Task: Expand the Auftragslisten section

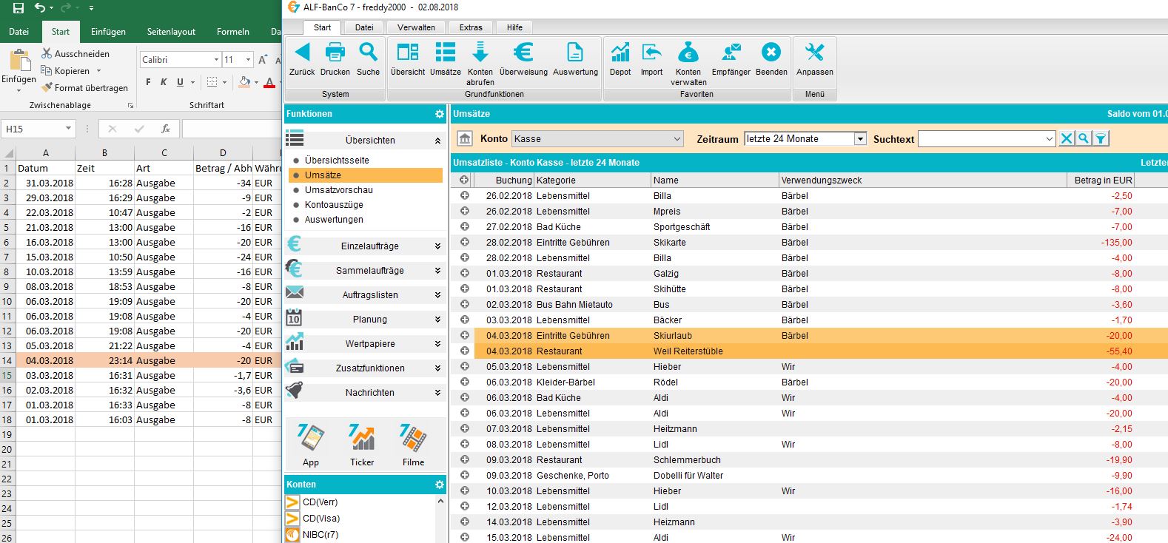Action: pyautogui.click(x=437, y=295)
